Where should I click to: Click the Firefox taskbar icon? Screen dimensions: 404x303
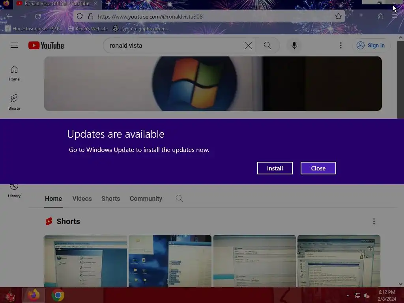pos(34,295)
